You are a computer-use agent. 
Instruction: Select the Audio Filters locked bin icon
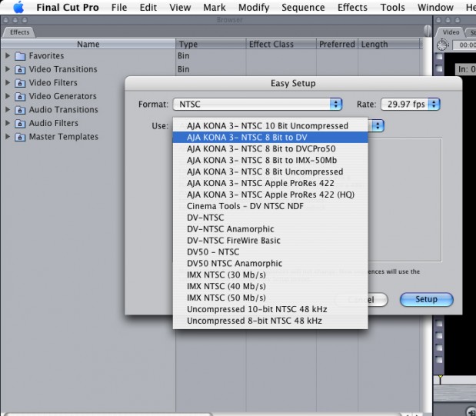tap(20, 124)
